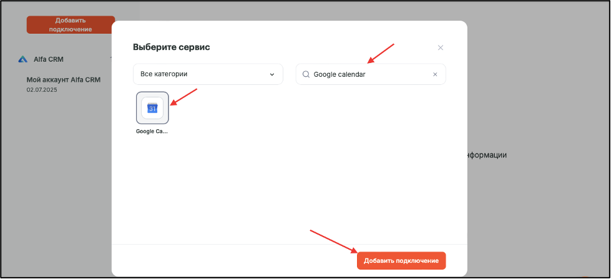Click the partially hidden "нформации" text
611x279 pixels.
[486, 155]
